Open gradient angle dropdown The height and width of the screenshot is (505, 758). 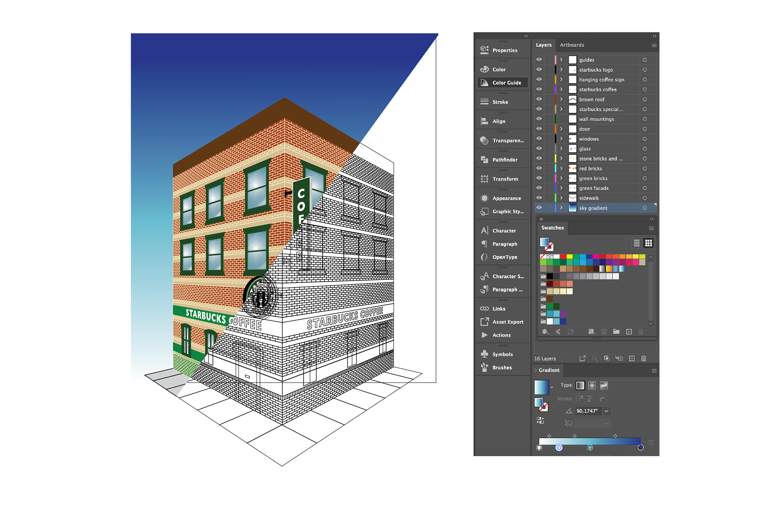(606, 411)
